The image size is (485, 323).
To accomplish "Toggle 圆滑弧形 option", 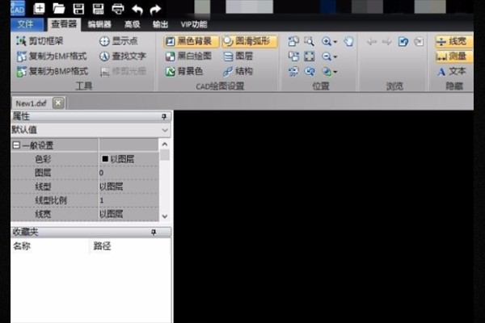I will [249, 41].
